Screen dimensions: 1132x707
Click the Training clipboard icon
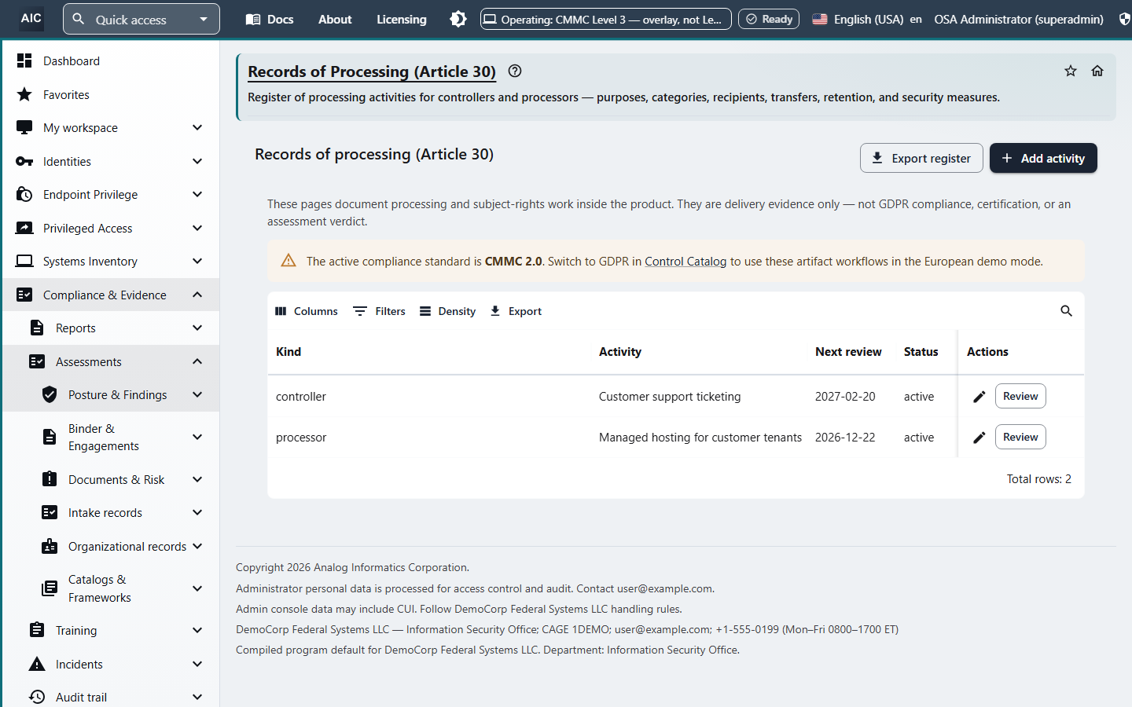[37, 630]
